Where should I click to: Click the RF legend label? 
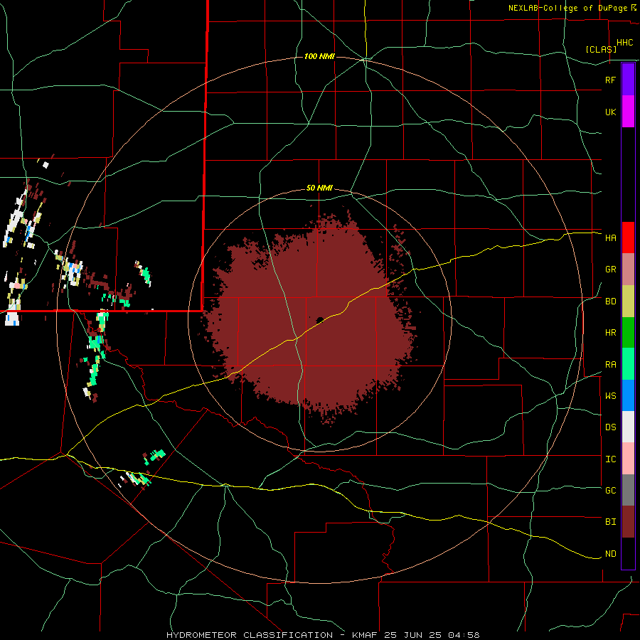[x=610, y=80]
